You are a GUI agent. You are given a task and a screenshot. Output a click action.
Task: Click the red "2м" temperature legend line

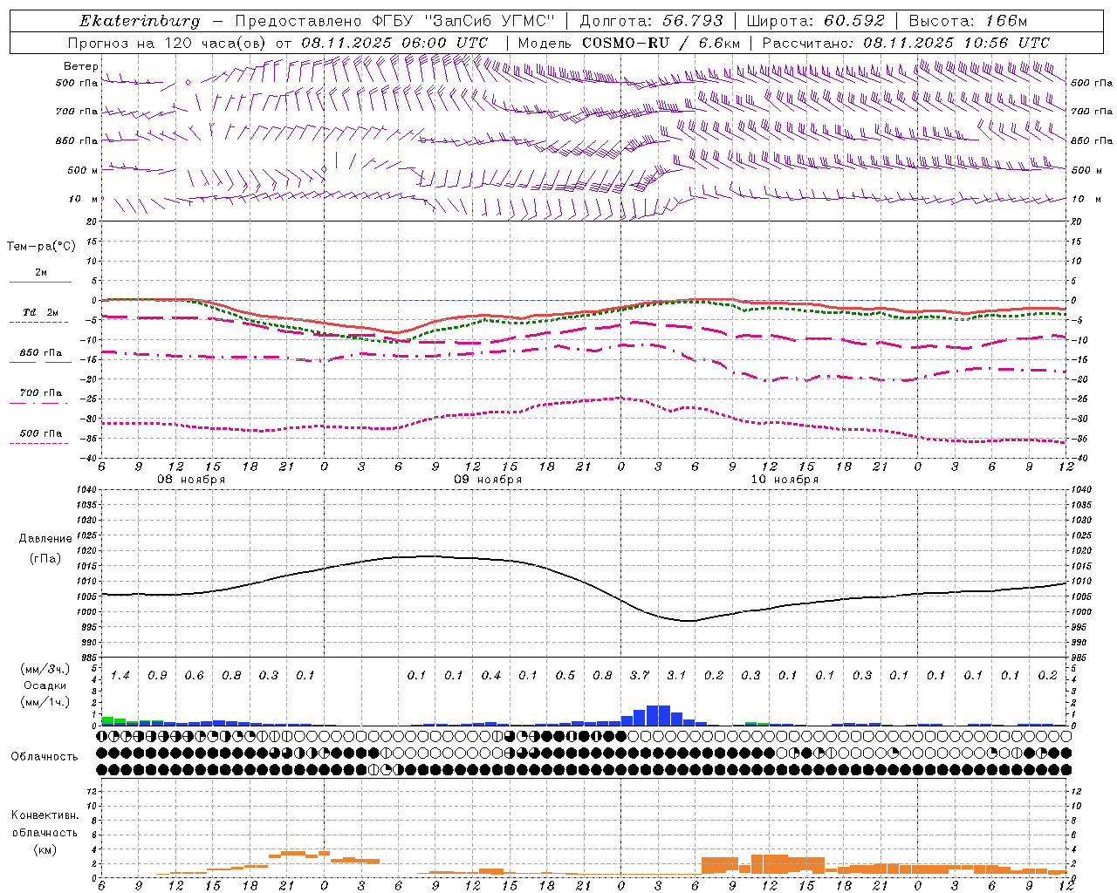(x=40, y=282)
